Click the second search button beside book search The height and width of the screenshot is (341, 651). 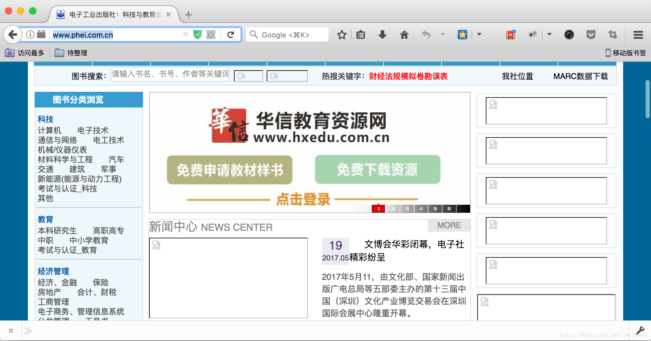pos(287,76)
